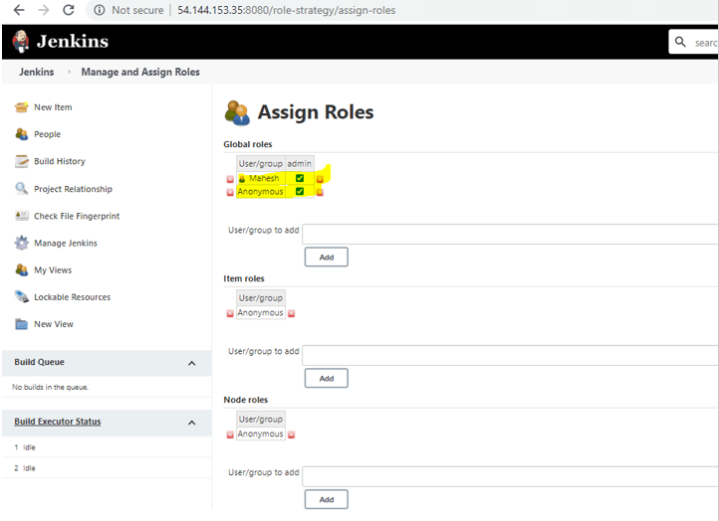Collapse the Build Queue panel
719x521 pixels.
click(x=191, y=363)
